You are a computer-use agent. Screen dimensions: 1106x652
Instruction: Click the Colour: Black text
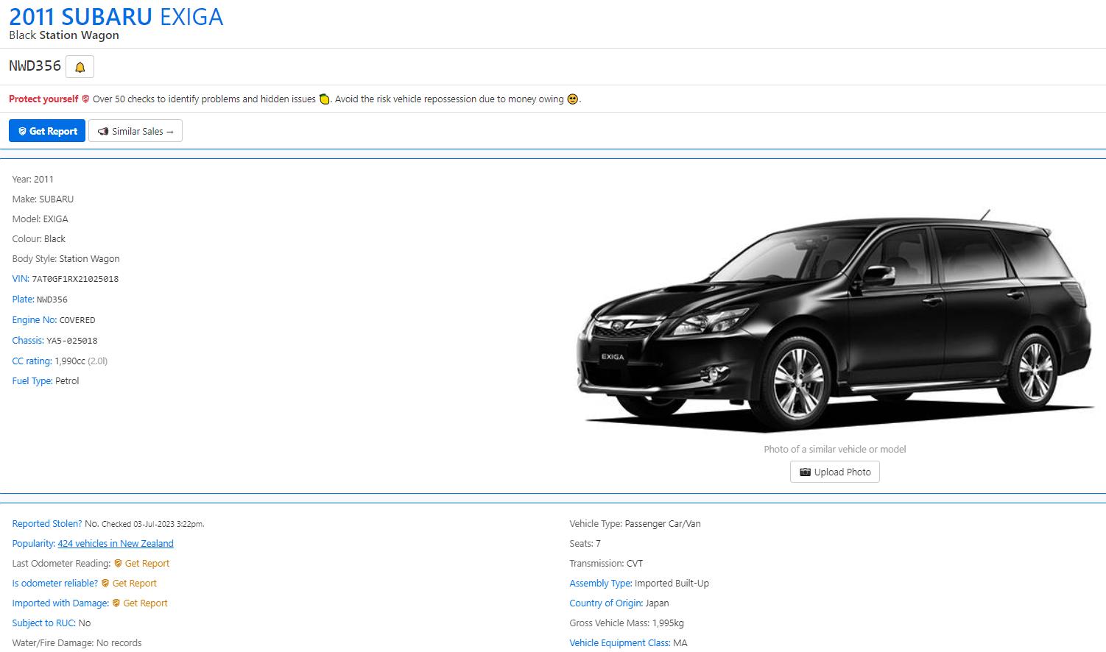coord(38,238)
